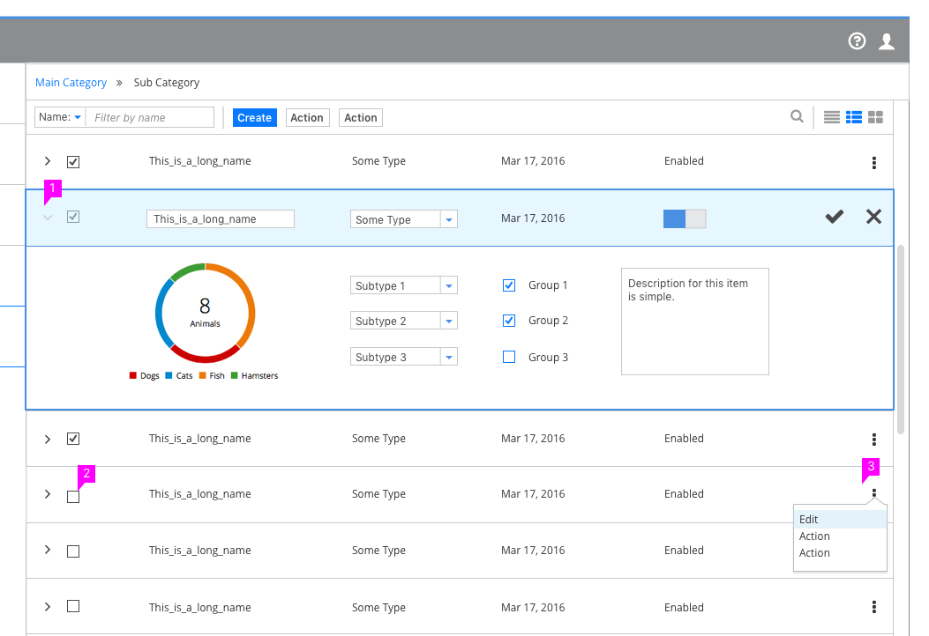Viewport: 929px width, 636px height.
Task: Uncheck the Group 1 checkbox
Action: click(509, 285)
